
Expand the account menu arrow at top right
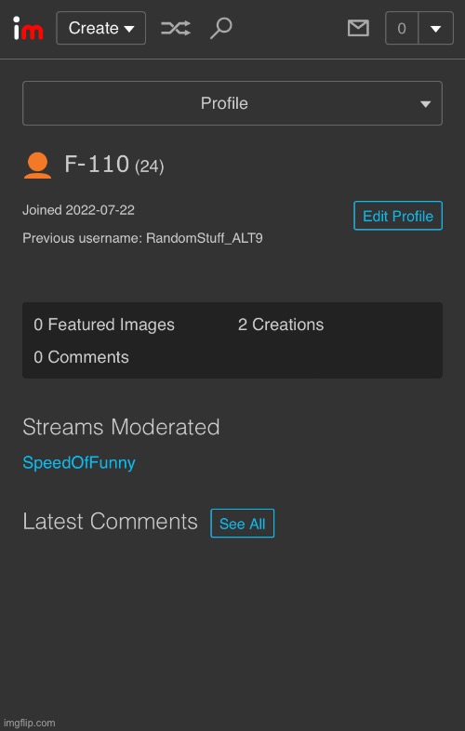(435, 29)
